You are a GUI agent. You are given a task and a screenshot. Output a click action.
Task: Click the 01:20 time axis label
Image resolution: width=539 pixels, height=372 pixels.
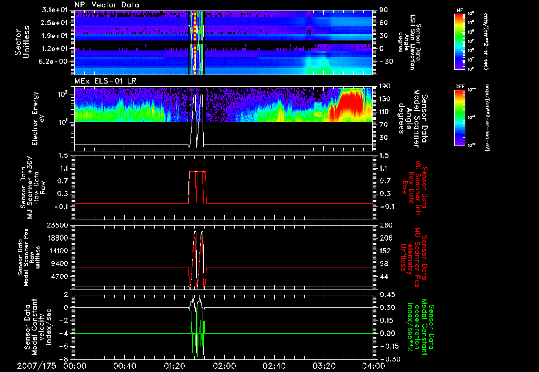pos(174,366)
